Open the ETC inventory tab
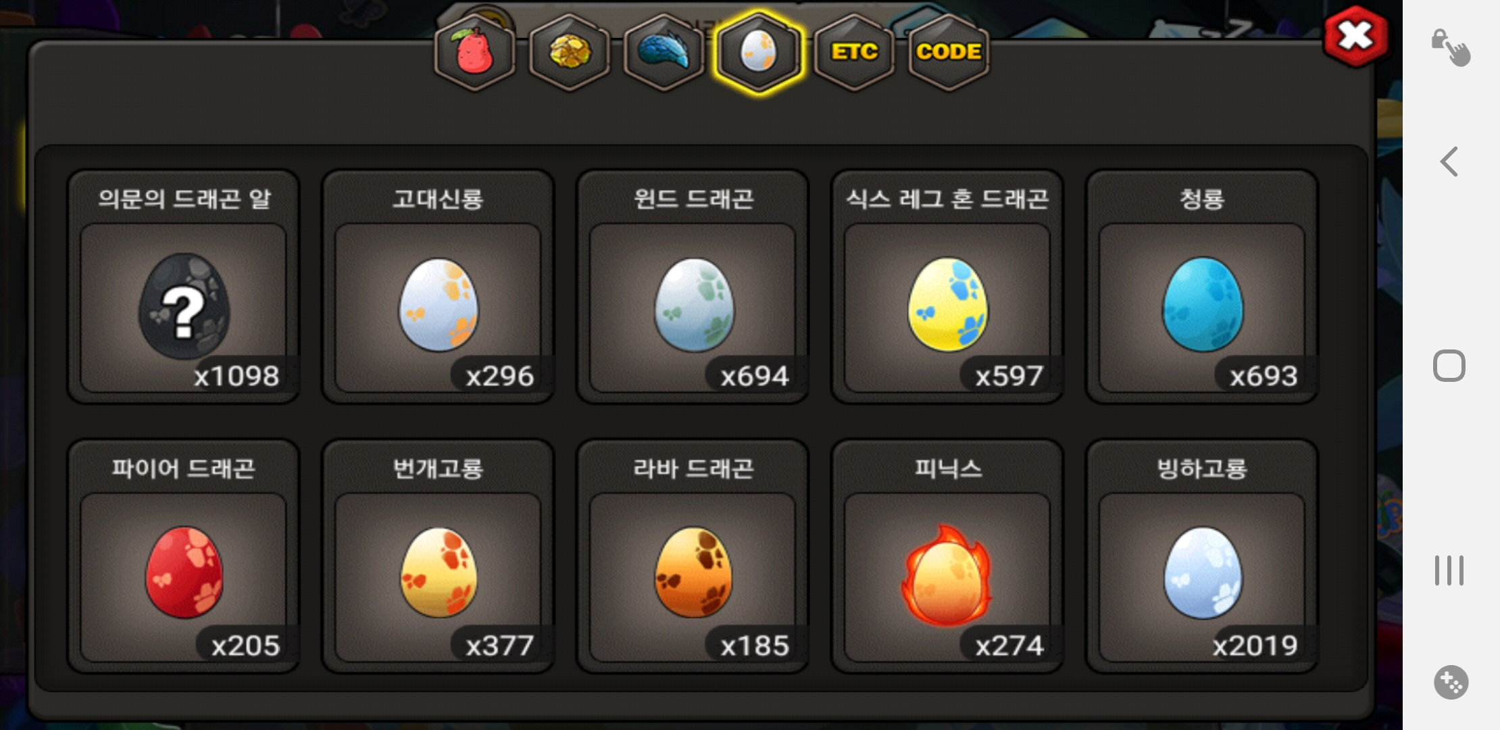The image size is (1500, 730). pyautogui.click(x=854, y=52)
